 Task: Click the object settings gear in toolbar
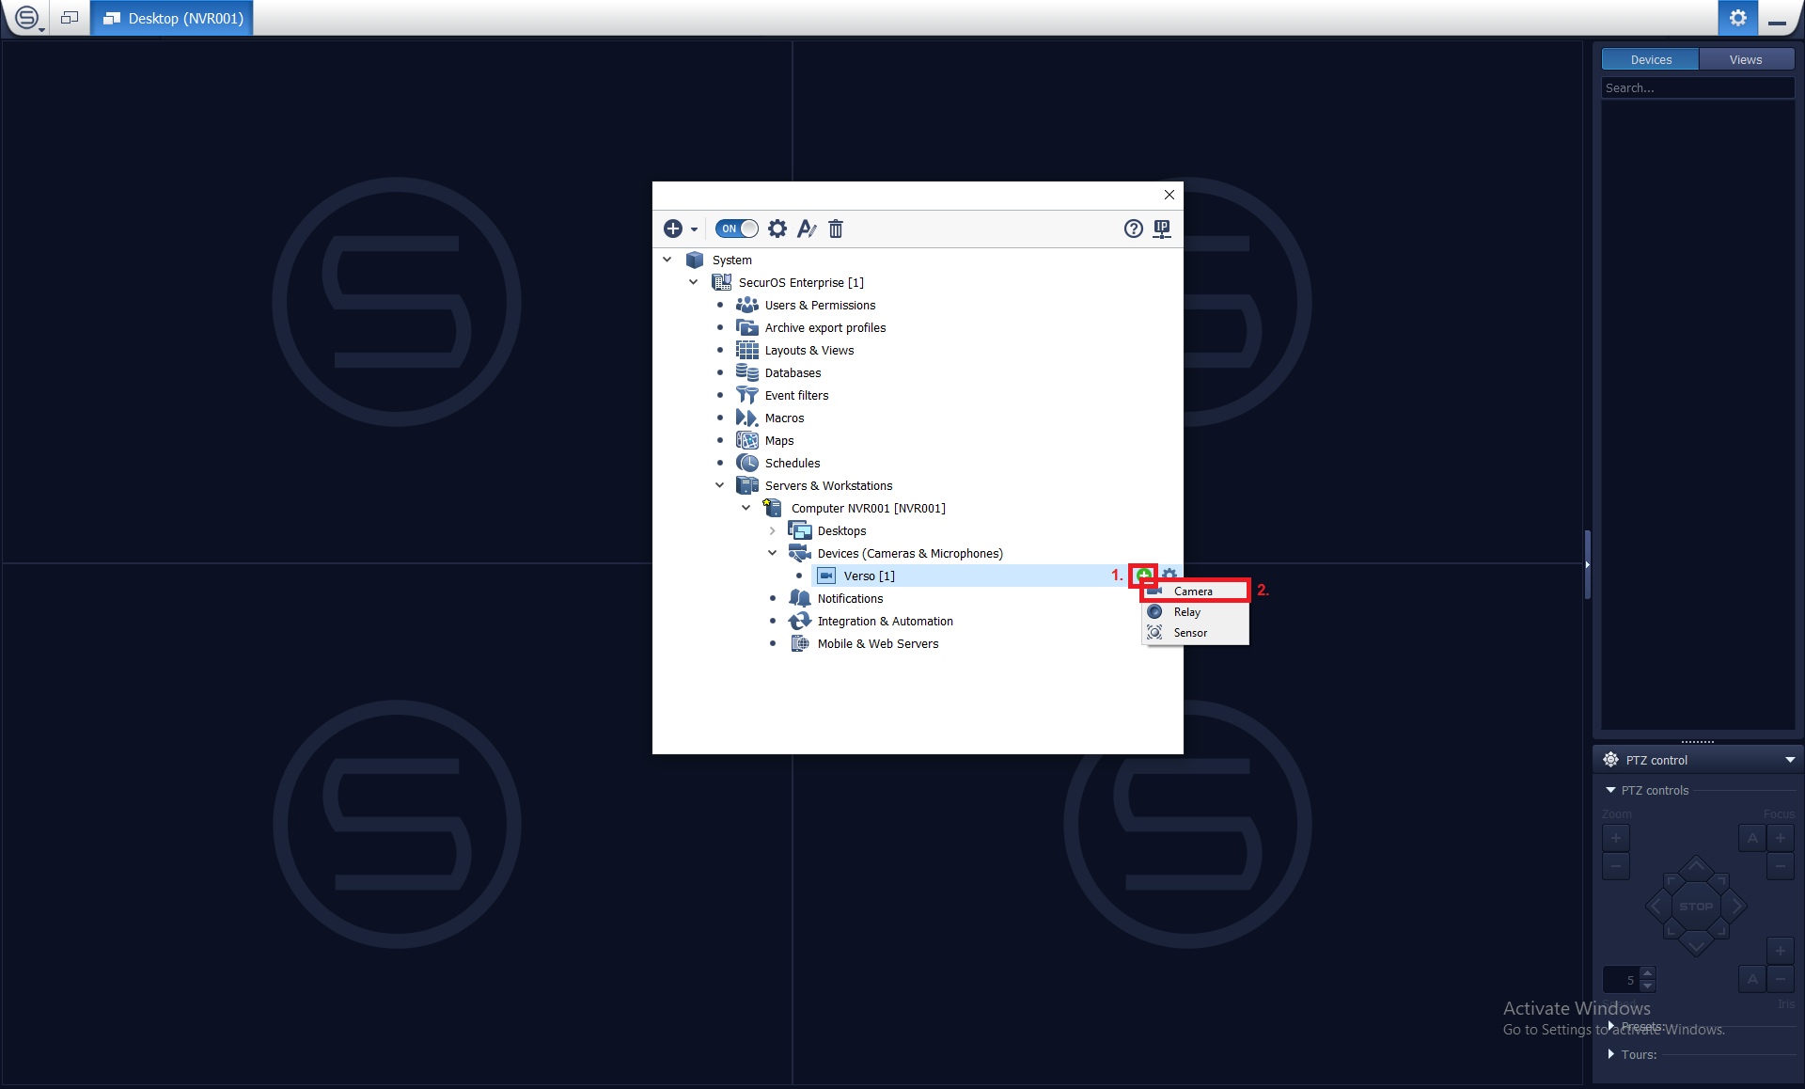click(777, 229)
